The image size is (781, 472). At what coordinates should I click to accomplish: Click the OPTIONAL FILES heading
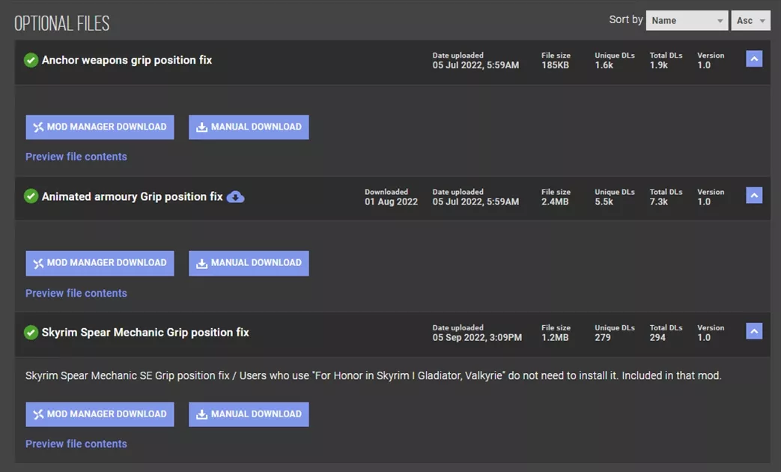(61, 23)
